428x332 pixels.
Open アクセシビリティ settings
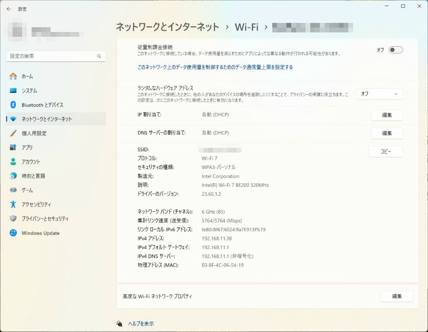click(56, 204)
